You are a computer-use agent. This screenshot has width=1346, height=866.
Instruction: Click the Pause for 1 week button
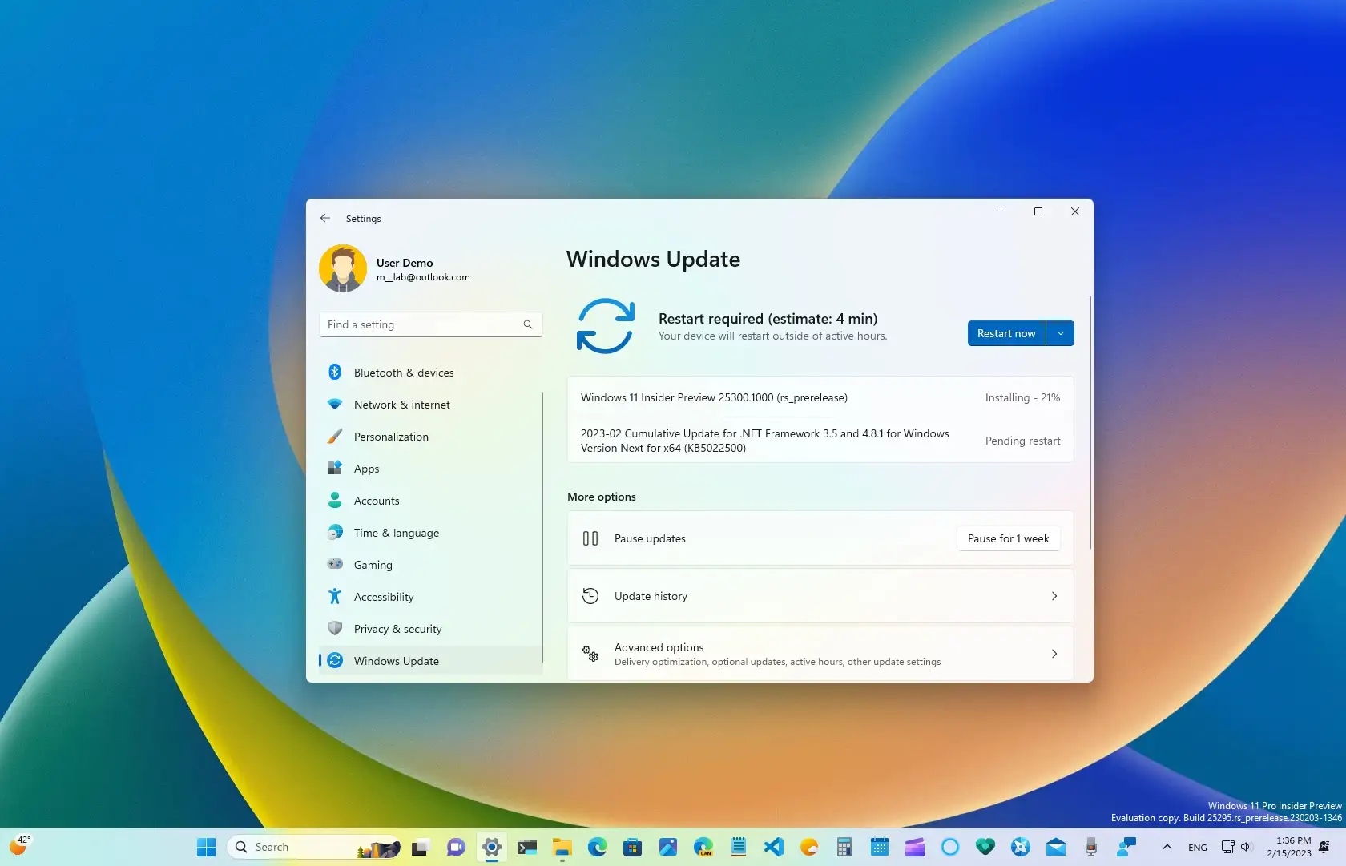coord(1008,538)
